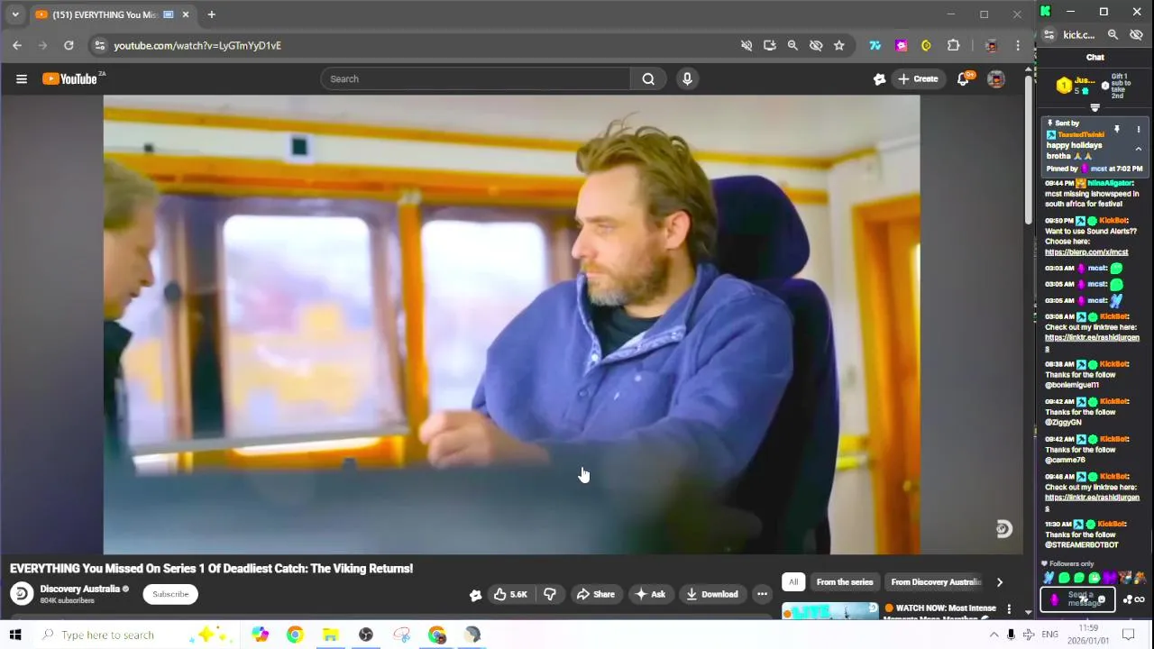Bookmark this page with the star
This screenshot has height=649, width=1154.
pyautogui.click(x=839, y=45)
